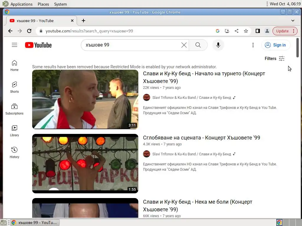Click the Chrome window menu icon in the title bar
Image resolution: width=302 pixels, height=226 pixels.
click(7, 12)
